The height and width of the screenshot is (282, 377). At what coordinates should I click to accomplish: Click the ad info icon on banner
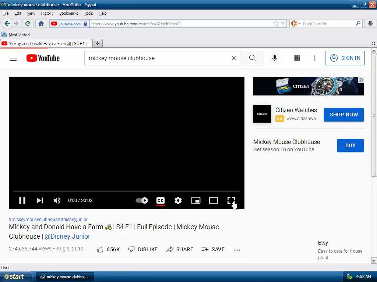(361, 80)
